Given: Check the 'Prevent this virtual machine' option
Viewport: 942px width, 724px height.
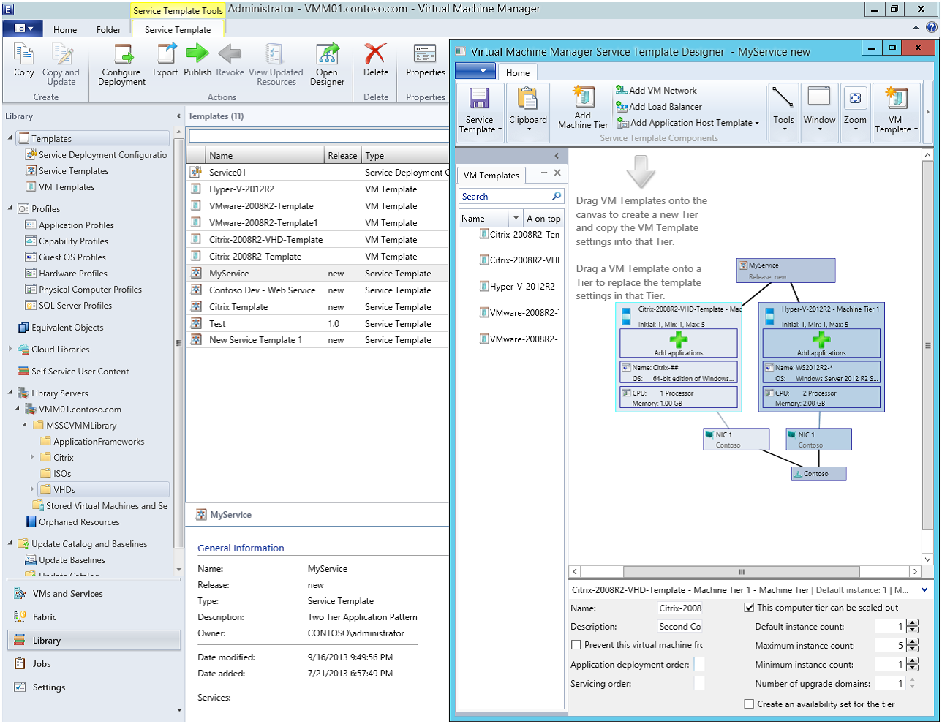Looking at the screenshot, I should point(576,644).
